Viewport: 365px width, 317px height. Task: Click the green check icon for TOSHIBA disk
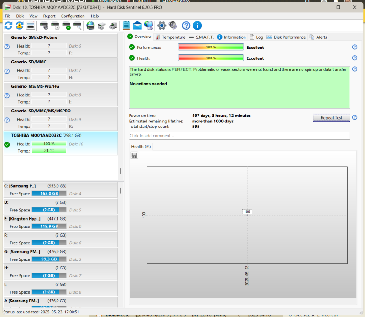click(x=7, y=144)
